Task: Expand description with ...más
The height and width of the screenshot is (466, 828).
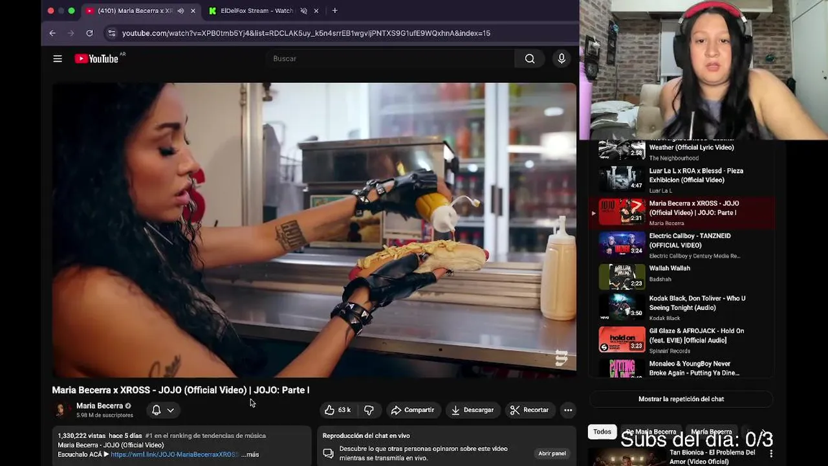Action: coord(250,454)
